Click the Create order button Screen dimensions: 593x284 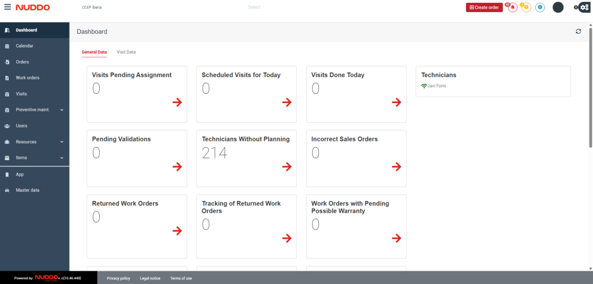[x=484, y=8]
